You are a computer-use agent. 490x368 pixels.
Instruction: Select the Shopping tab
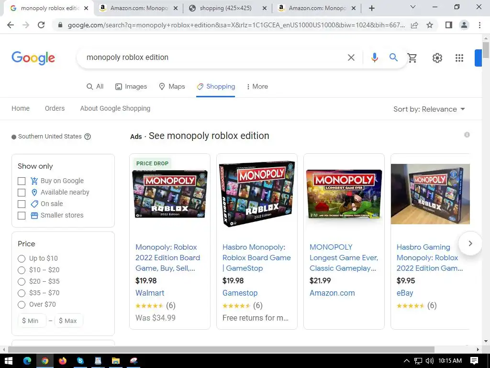click(x=216, y=86)
